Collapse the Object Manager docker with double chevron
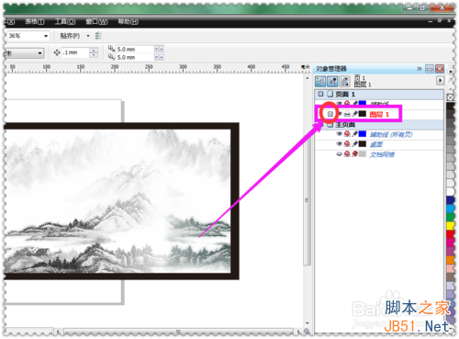Viewport: 459px width, 339px height. coord(420,69)
